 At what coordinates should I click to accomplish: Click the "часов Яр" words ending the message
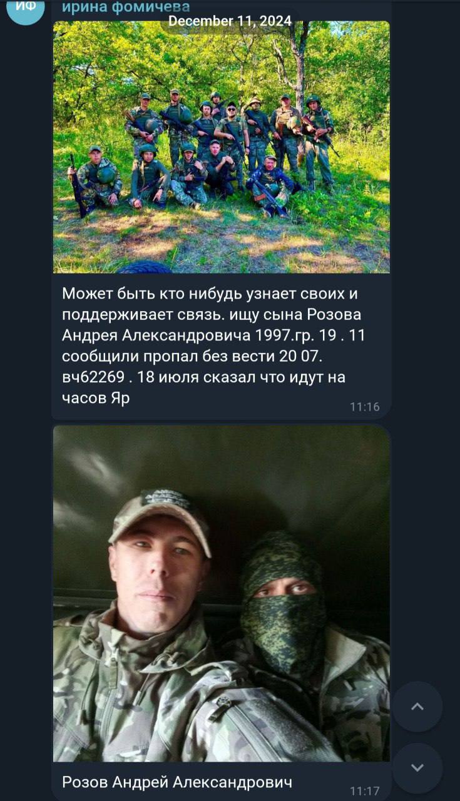click(x=96, y=398)
